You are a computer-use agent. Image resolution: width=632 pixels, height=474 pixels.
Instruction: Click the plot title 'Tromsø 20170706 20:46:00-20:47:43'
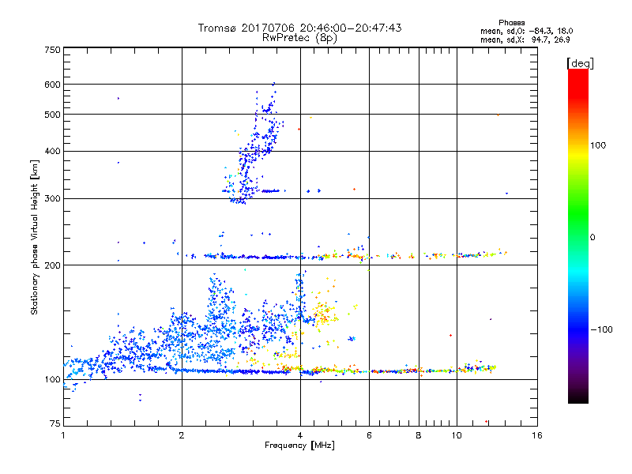(299, 28)
